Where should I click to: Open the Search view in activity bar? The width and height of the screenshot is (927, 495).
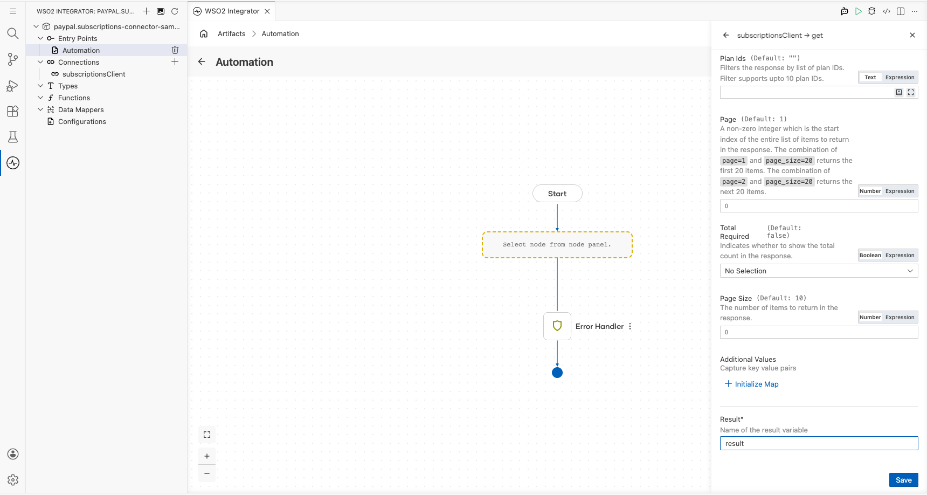[x=13, y=33]
